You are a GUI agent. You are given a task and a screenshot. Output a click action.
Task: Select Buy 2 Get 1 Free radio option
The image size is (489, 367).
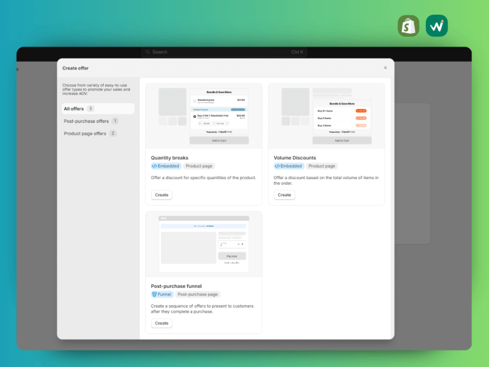(x=195, y=117)
